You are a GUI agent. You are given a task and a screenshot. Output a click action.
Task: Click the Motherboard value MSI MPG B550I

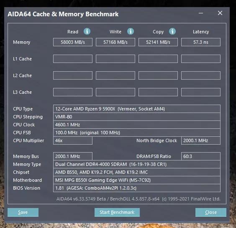137,180
